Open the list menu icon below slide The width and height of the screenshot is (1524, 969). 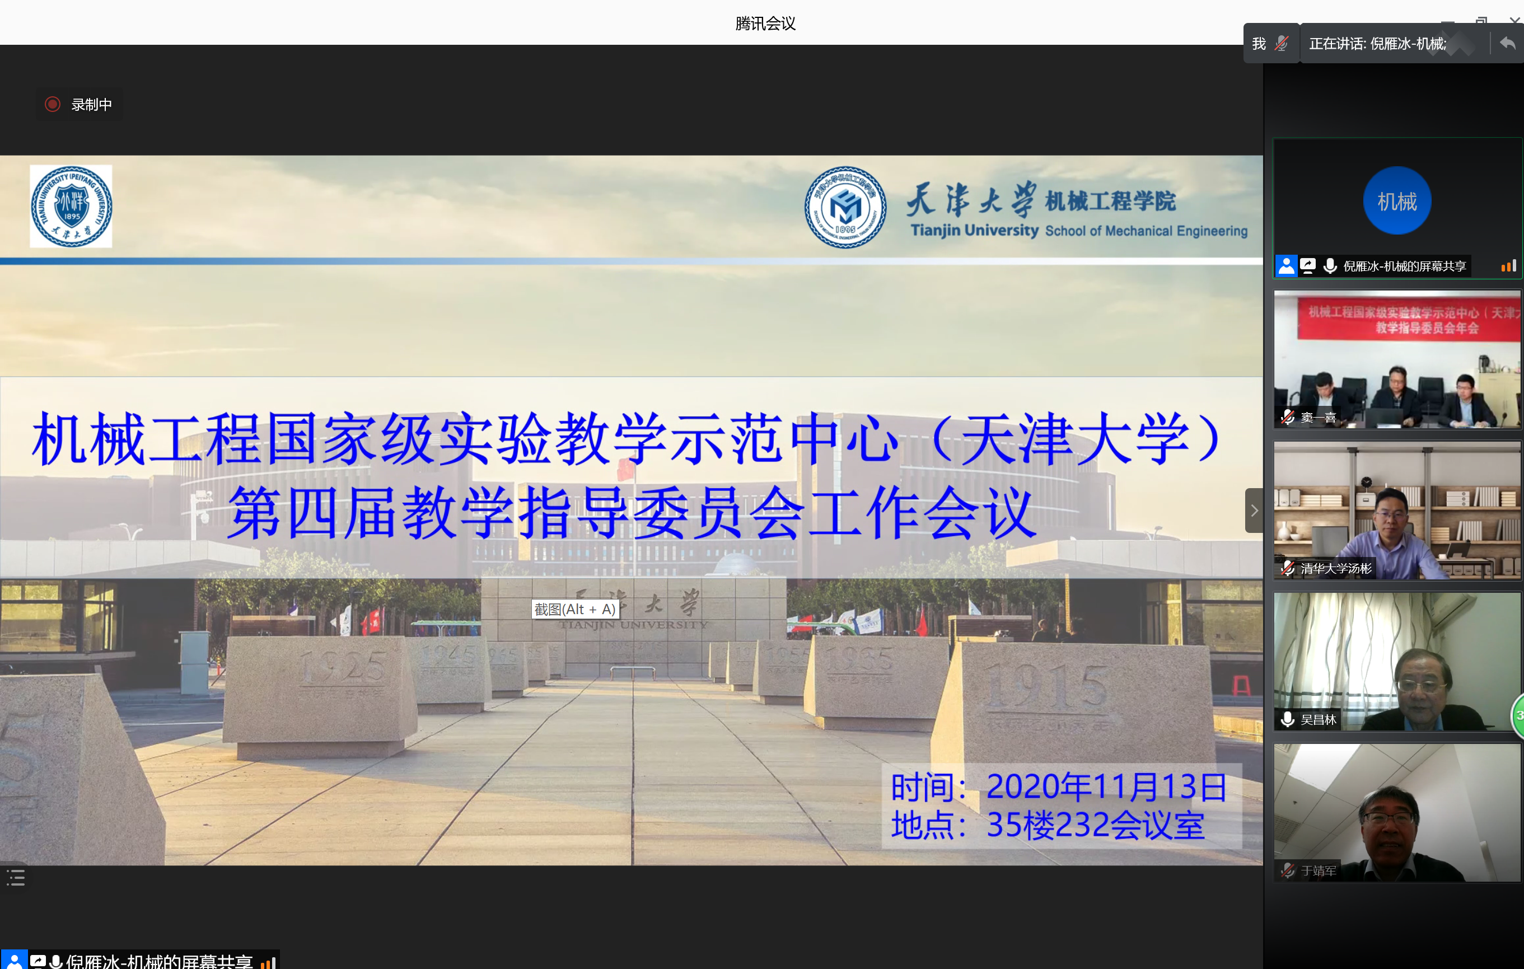click(16, 877)
